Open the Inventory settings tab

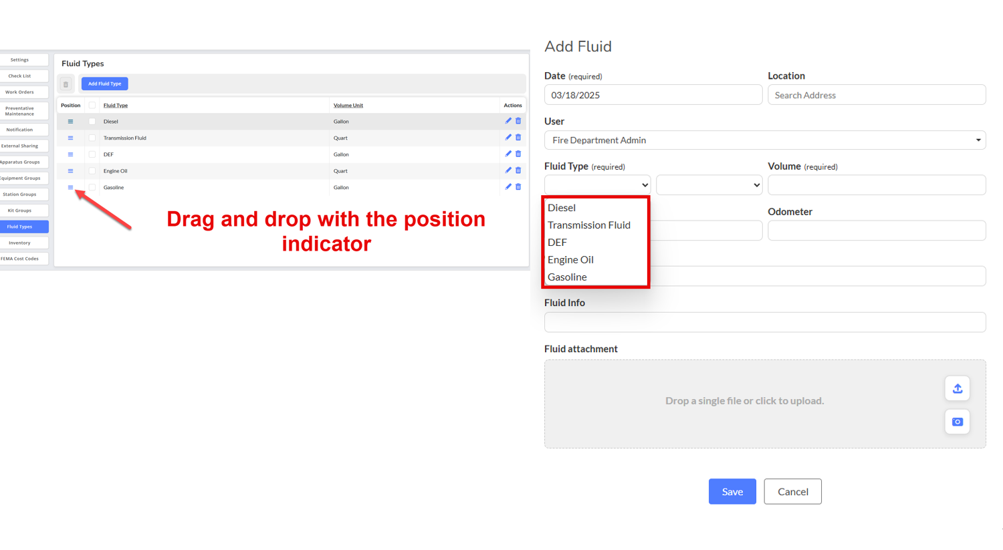(x=20, y=243)
